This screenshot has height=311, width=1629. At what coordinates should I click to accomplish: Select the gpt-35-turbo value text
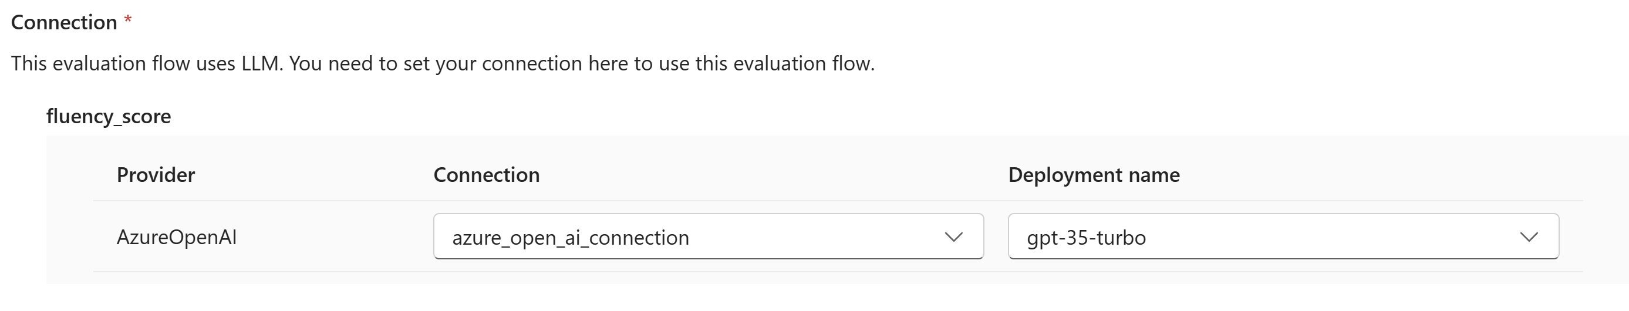click(1086, 238)
